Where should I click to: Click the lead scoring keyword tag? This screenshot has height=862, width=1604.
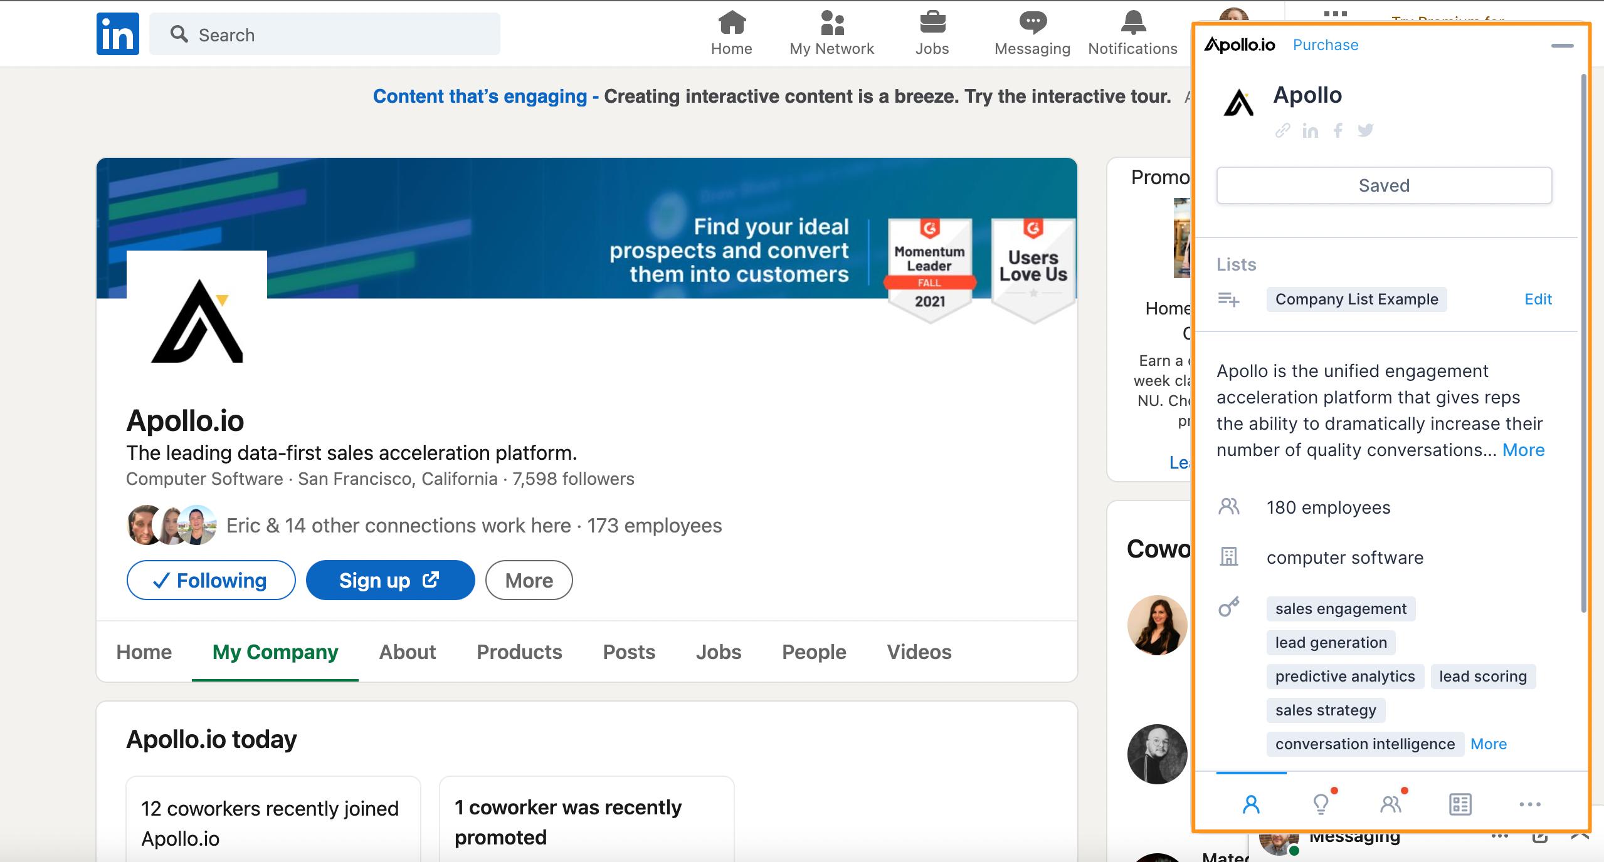[x=1483, y=677]
